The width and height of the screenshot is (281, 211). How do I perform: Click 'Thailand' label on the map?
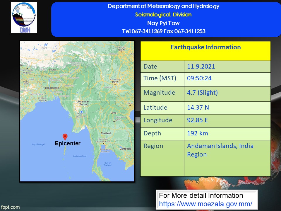[106, 133]
